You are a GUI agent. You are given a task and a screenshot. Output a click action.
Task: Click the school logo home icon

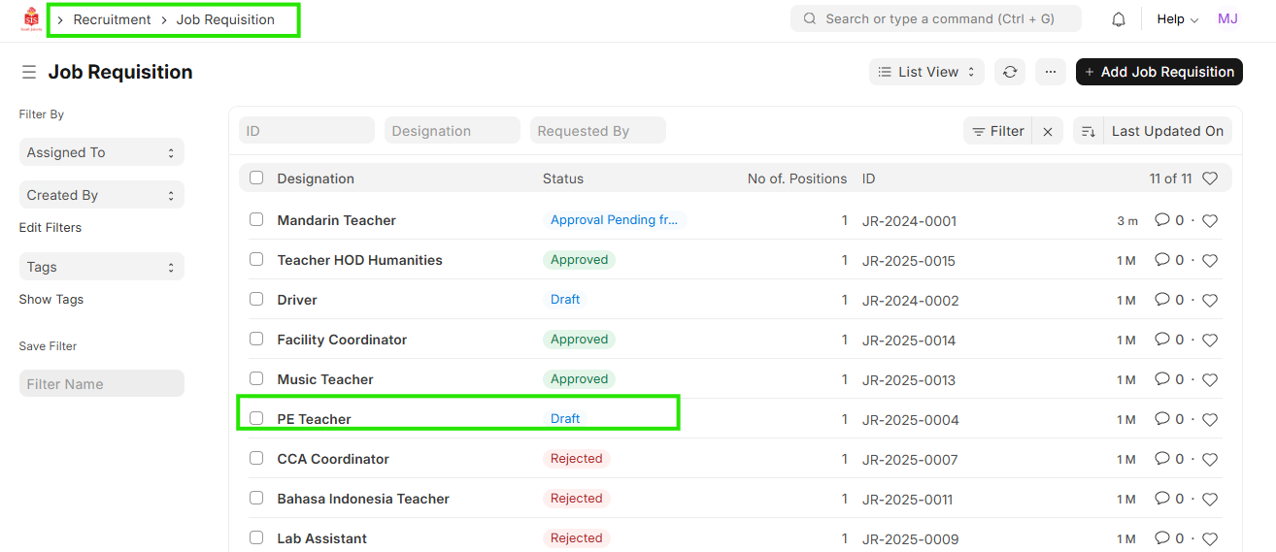tap(32, 19)
